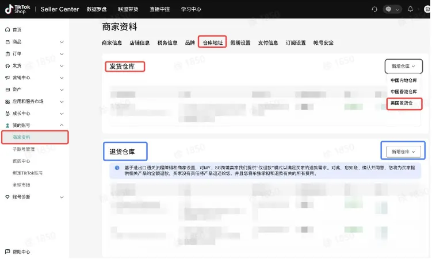This screenshot has height=260, width=432.
Task: Open 数据罗盘 in the top navigation
Action: [x=97, y=9]
